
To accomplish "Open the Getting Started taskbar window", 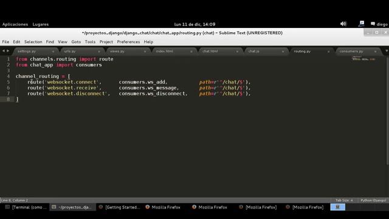I will [120, 207].
